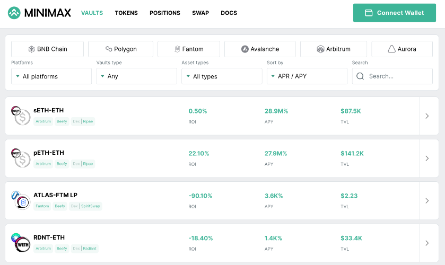Click the Minimax logo icon
Image resolution: width=445 pixels, height=265 pixels.
(x=14, y=13)
